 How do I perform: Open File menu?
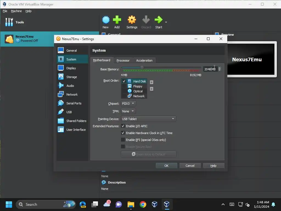click(5, 11)
